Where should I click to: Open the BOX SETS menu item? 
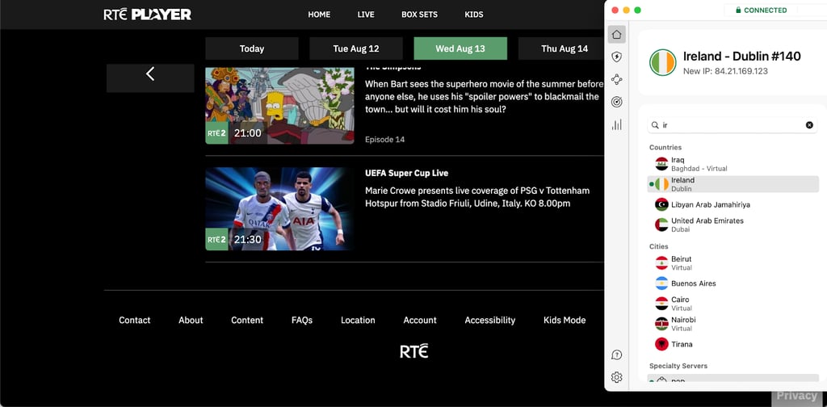coord(419,15)
